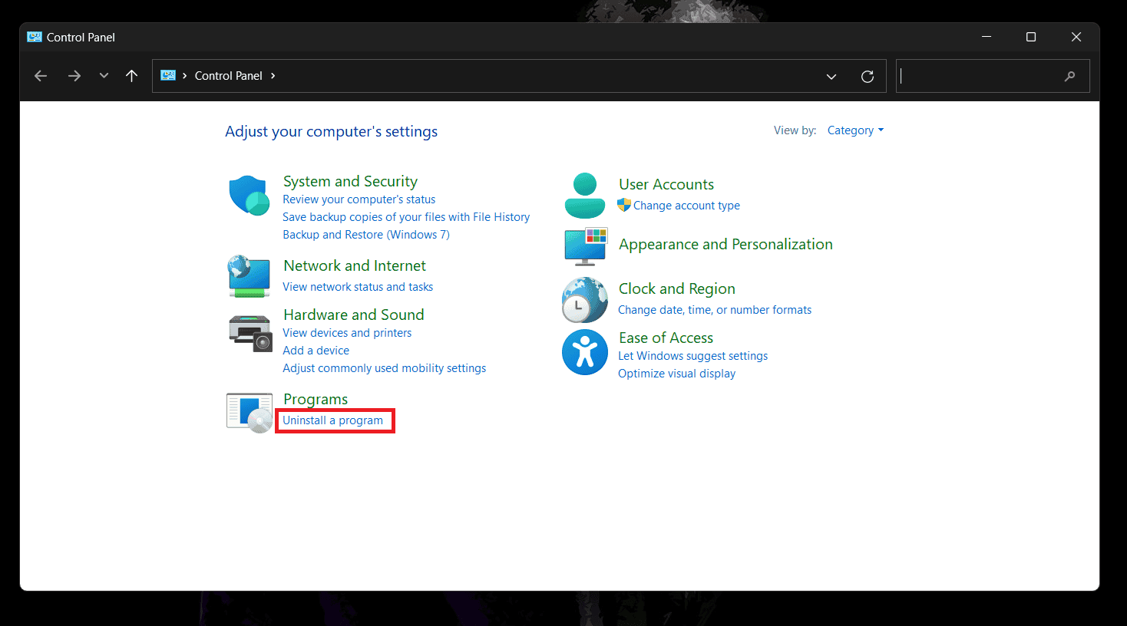Viewport: 1127px width, 626px height.
Task: Click the Network and Internet globe icon
Action: coord(249,276)
